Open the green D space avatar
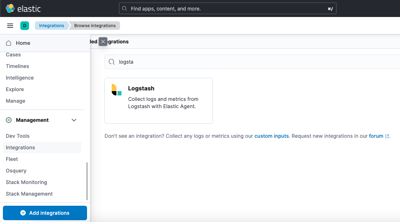The height and width of the screenshot is (222, 400). tap(25, 26)
